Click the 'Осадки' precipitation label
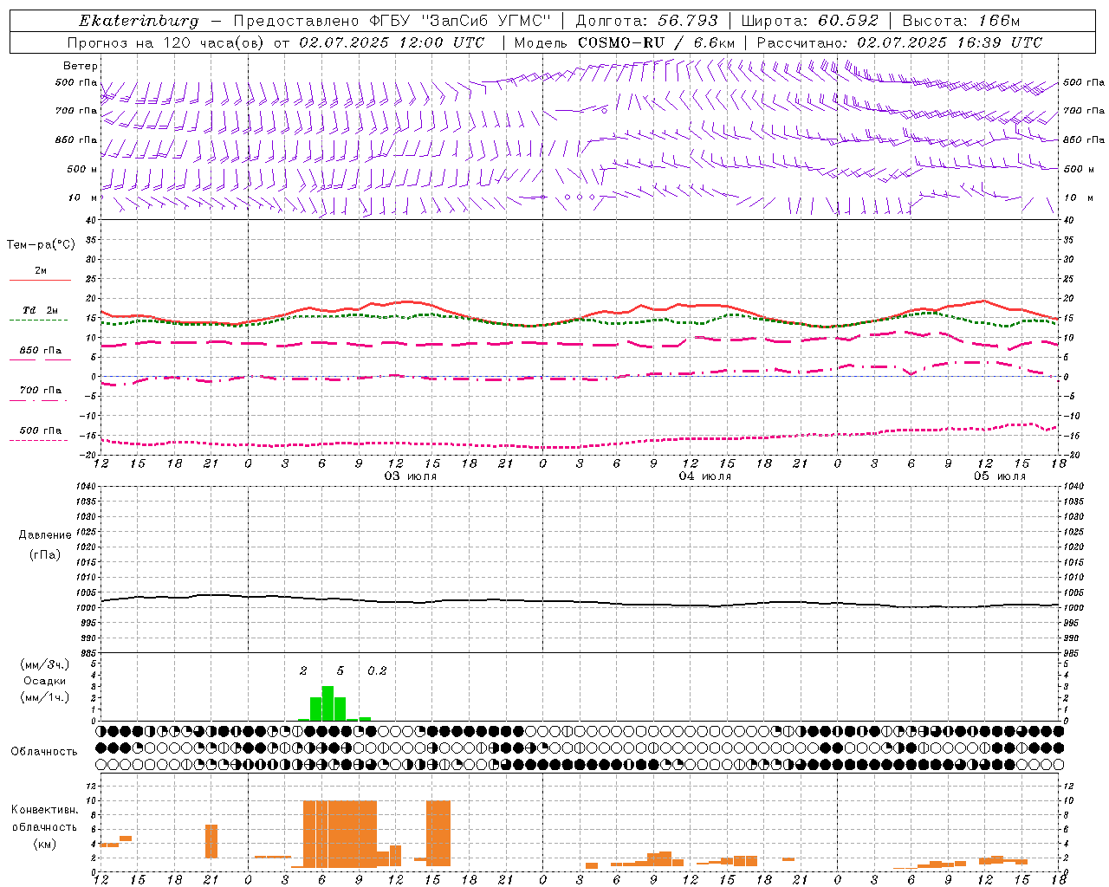 45,681
